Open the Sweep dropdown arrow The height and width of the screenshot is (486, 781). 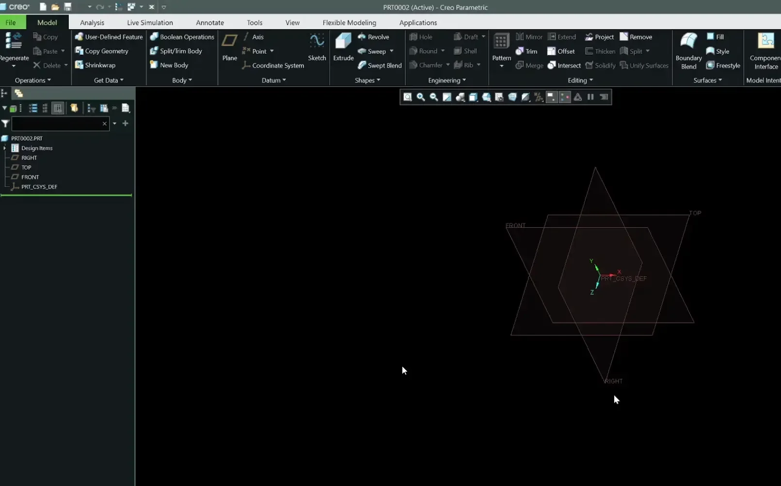392,51
